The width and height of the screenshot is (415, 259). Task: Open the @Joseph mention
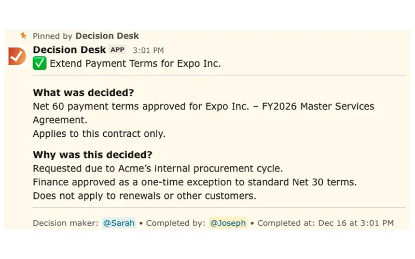point(228,223)
